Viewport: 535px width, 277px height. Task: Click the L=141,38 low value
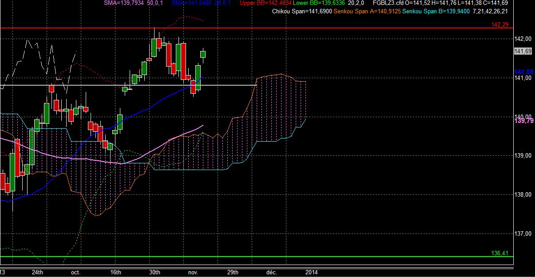click(x=470, y=3)
